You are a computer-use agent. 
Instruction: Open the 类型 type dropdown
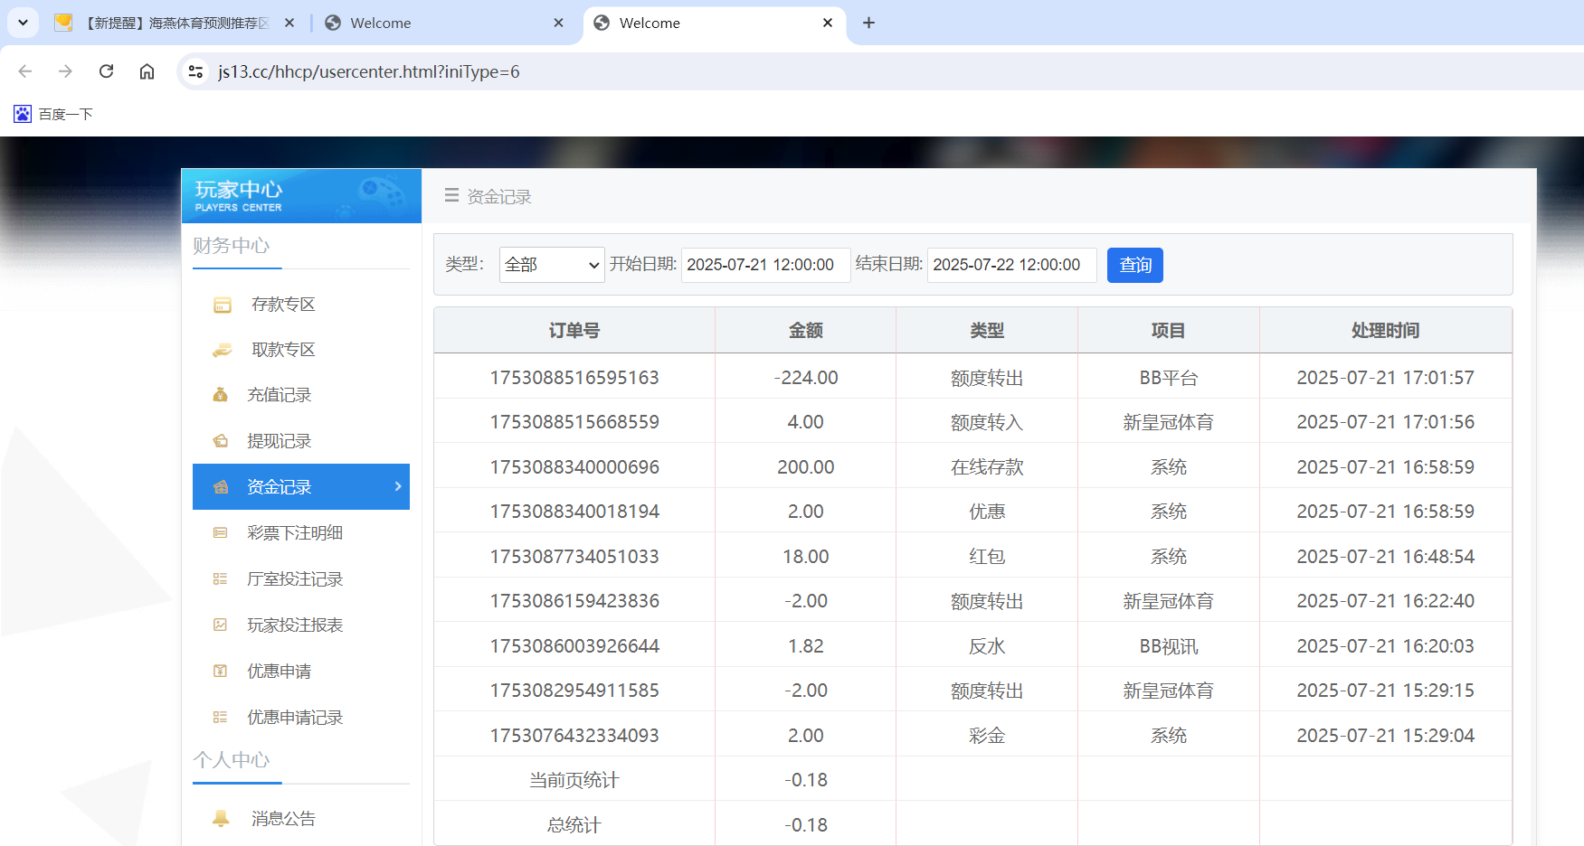coord(551,264)
